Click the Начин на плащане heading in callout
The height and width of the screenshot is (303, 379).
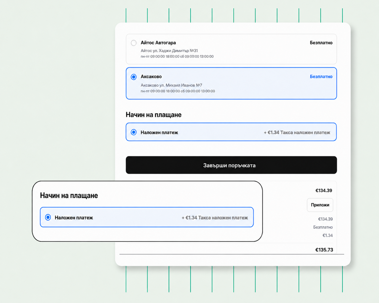pyautogui.click(x=69, y=196)
